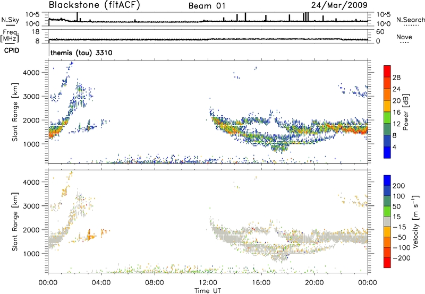Click the Slant Range label of velocity panel
Viewport: 425px width, 294px height.
[15, 222]
